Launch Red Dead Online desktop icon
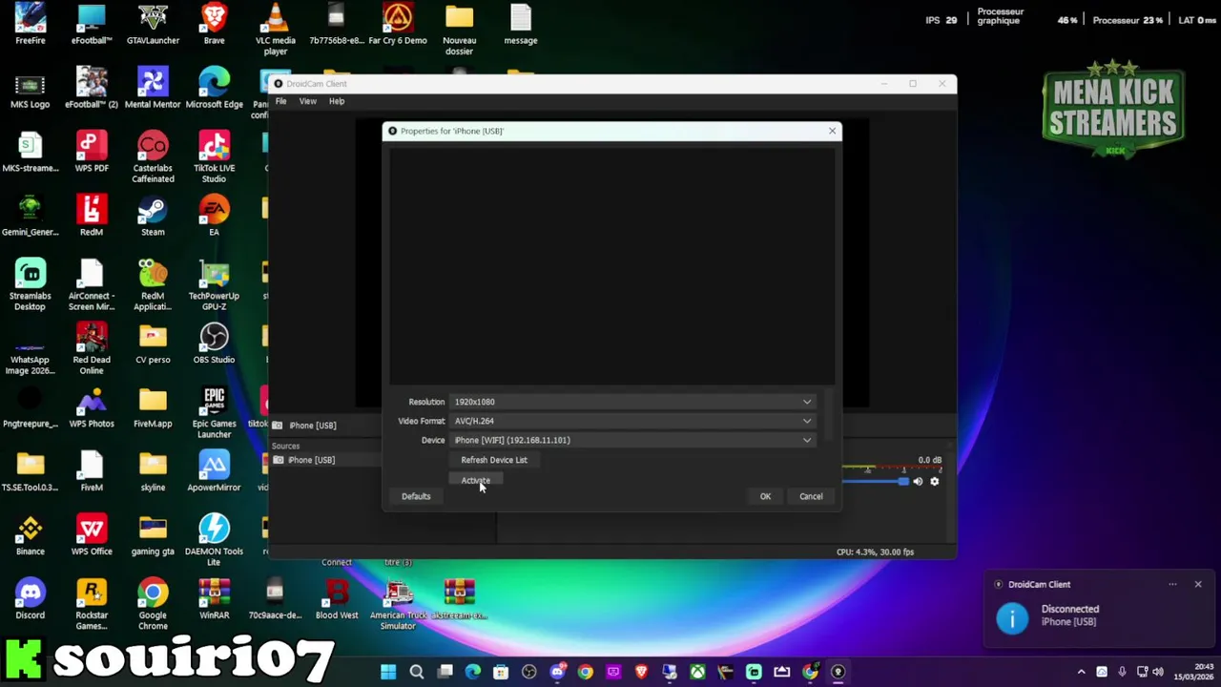1221x687 pixels. (92, 349)
